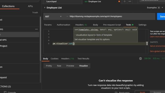Open the Console panel
This screenshot has height=93, width=165.
click(x=12, y=92)
